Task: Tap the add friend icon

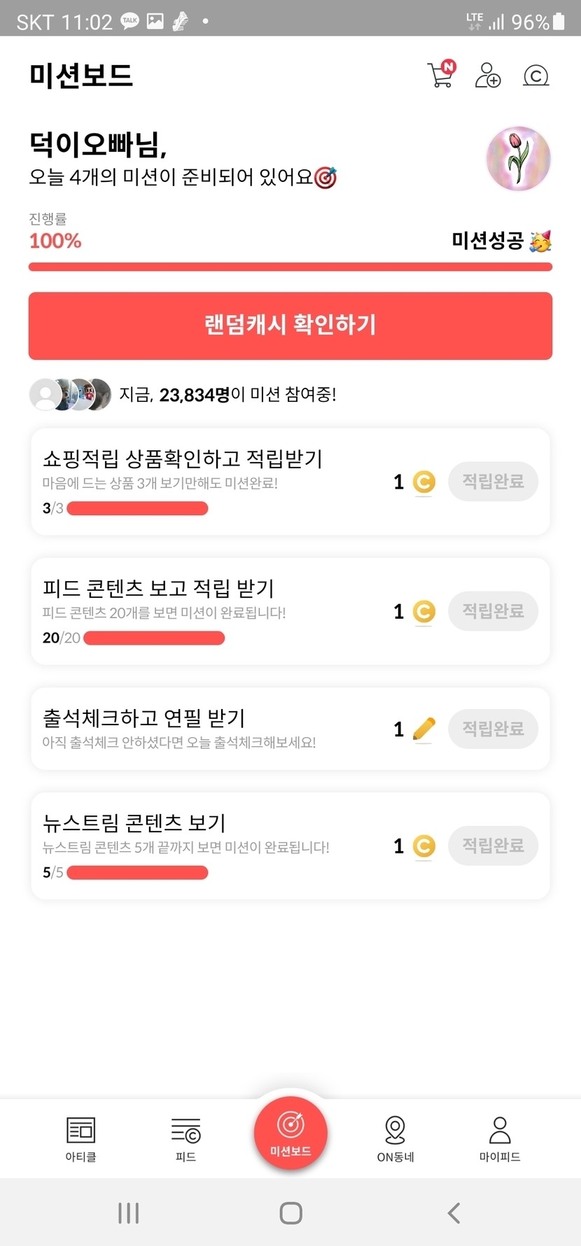Action: point(488,75)
